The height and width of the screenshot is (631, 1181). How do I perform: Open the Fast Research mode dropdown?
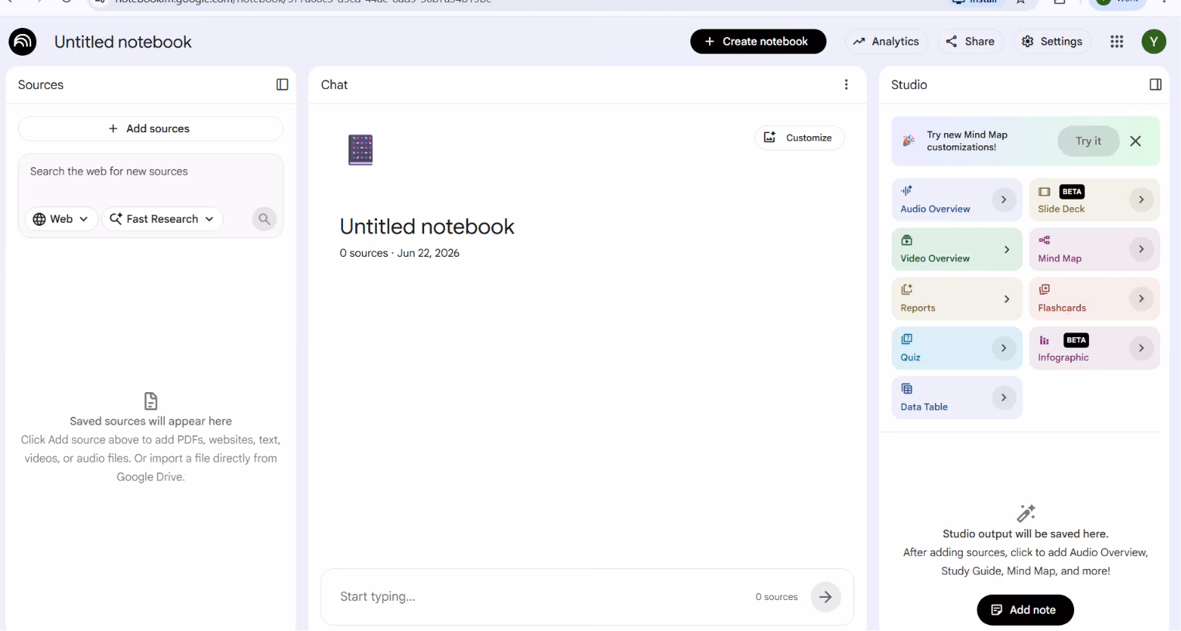click(163, 219)
